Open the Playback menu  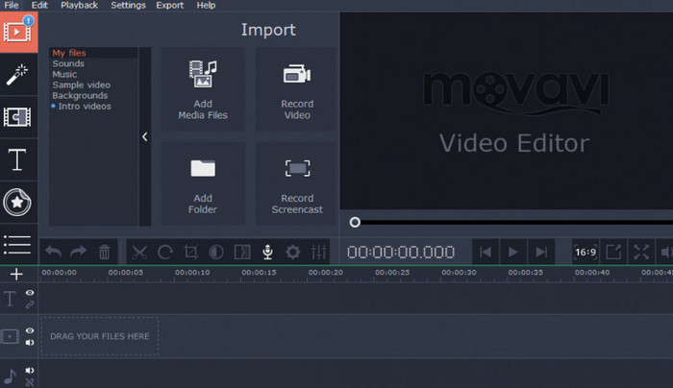pos(80,5)
